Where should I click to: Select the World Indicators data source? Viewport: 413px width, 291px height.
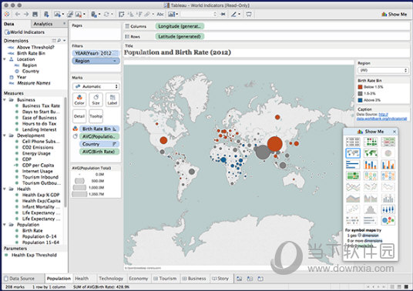[x=25, y=32]
